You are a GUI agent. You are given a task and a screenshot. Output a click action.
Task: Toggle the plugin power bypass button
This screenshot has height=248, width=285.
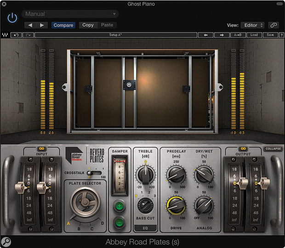[12, 18]
